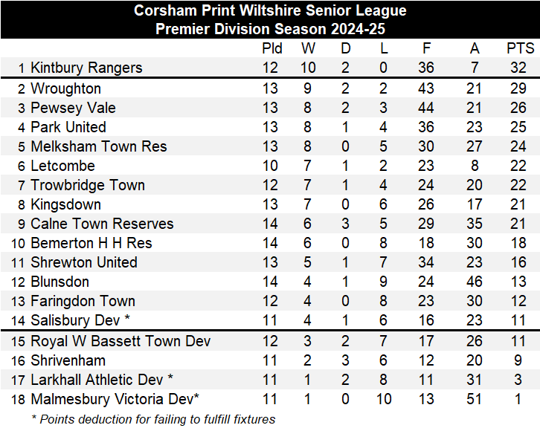Screen dimensions: 540x428
Task: Click the points deduction footnote text
Action: [153, 419]
